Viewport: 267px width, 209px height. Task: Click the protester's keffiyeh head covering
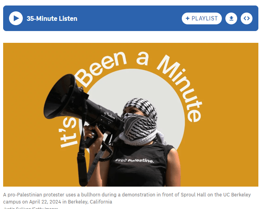[140, 119]
